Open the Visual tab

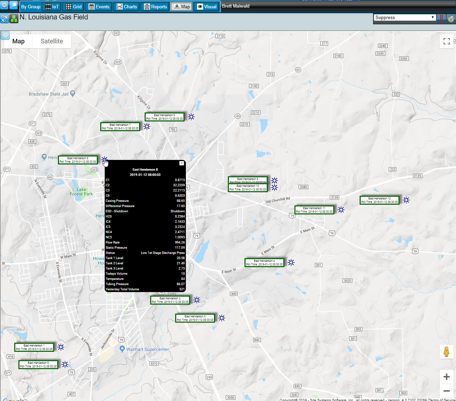tap(207, 7)
